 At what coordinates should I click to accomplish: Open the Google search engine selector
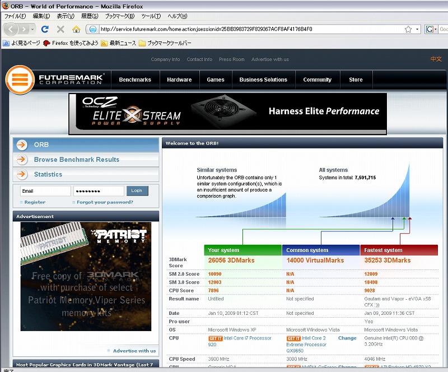point(431,29)
